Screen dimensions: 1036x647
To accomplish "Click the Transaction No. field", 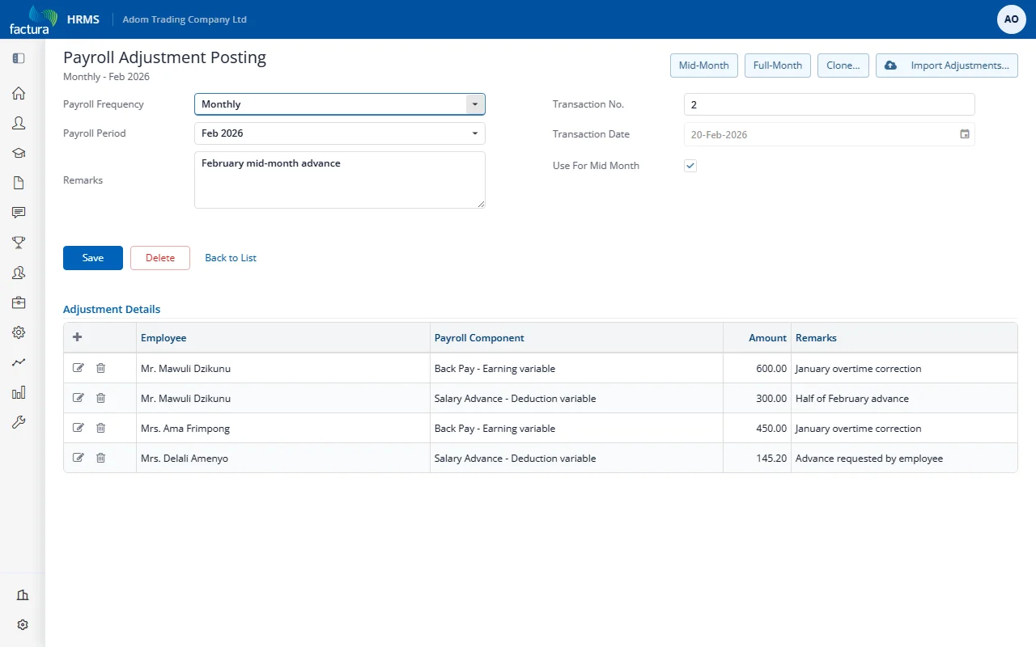I will 830,104.
